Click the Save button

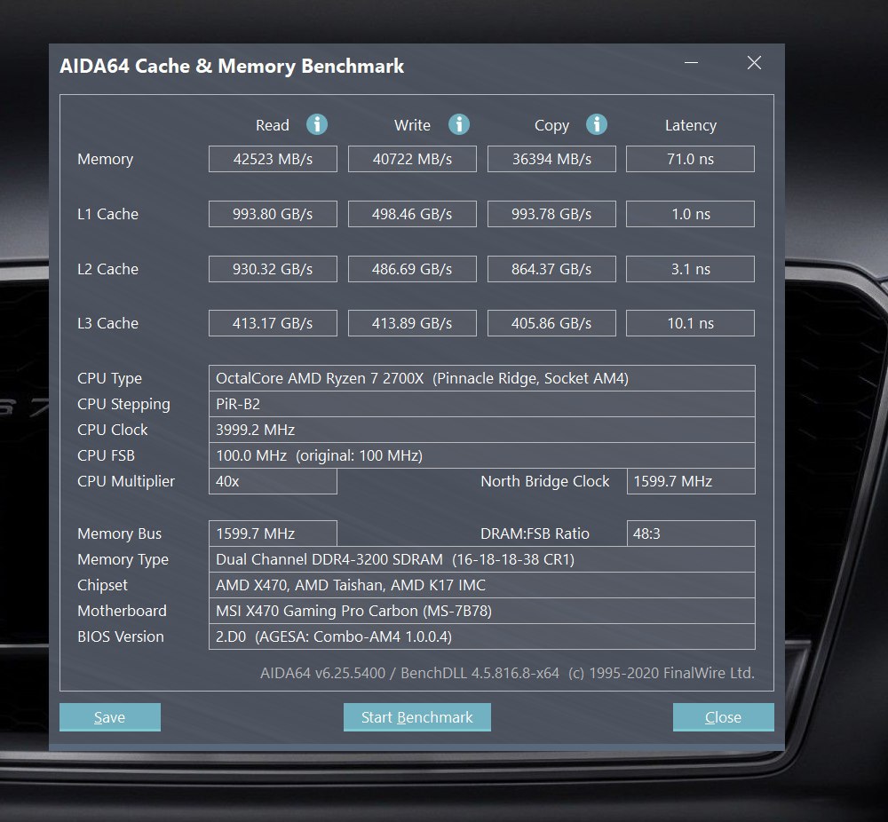110,717
